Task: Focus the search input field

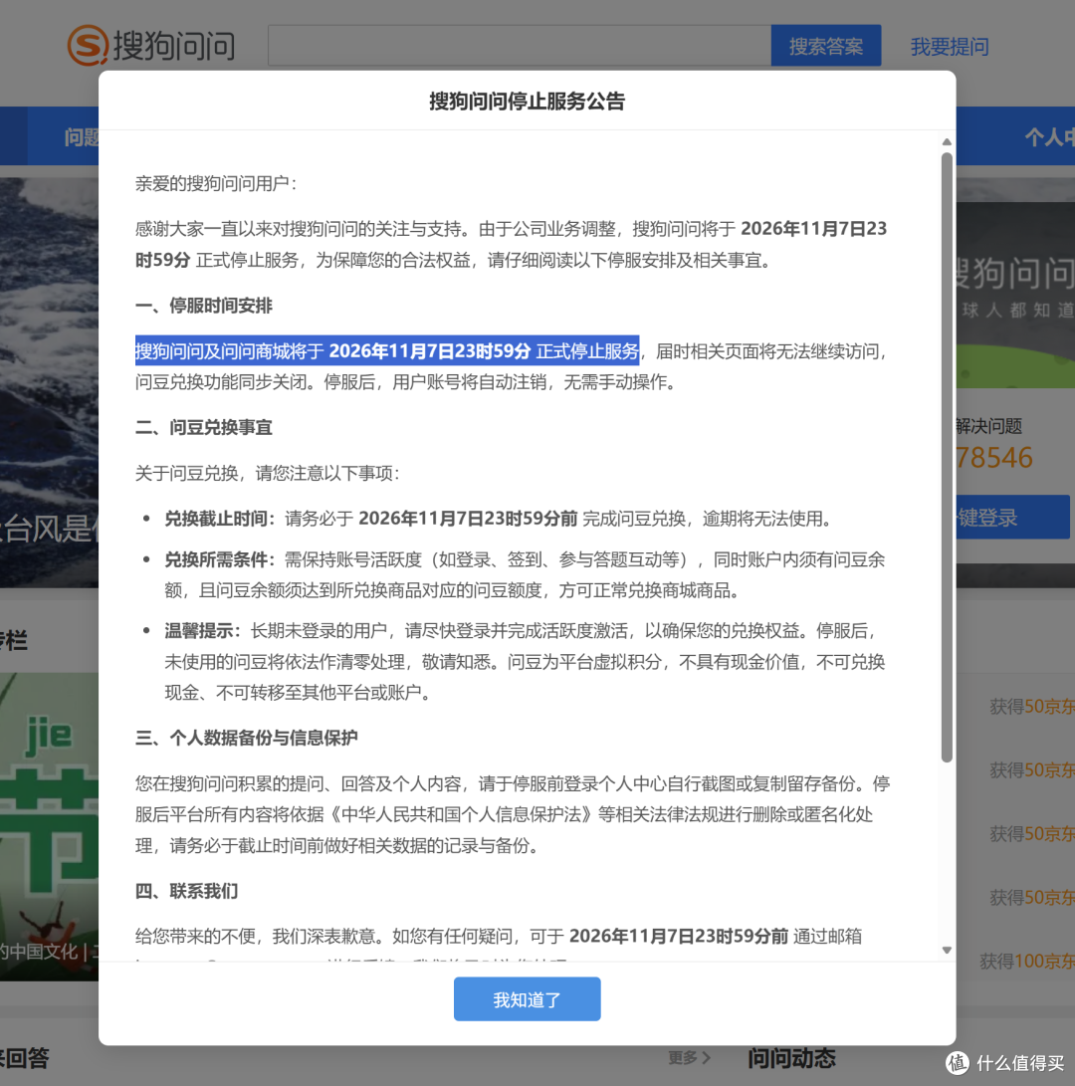Action: (520, 46)
